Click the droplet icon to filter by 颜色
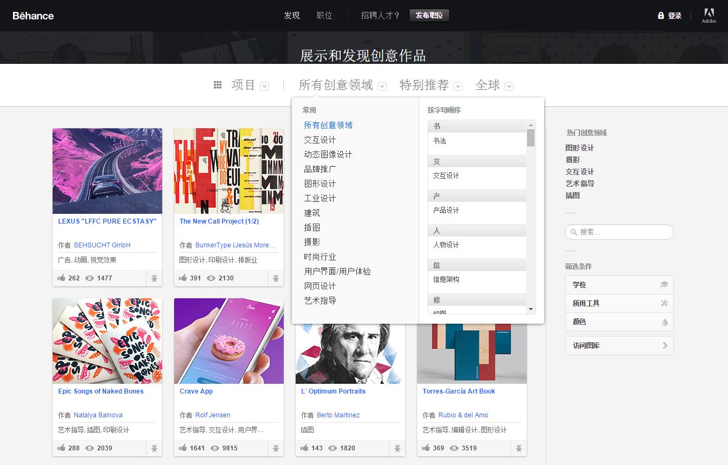Viewport: 728px width, 465px height. tap(665, 322)
